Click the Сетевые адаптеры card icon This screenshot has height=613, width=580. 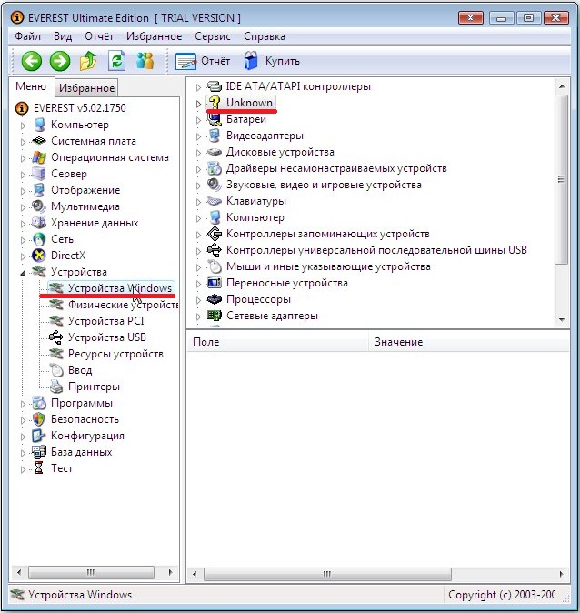click(215, 316)
